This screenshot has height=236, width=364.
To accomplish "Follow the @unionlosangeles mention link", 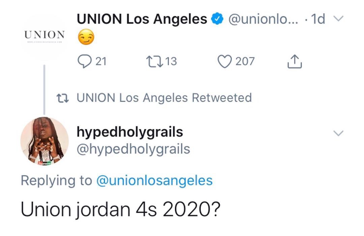I will coord(154,180).
